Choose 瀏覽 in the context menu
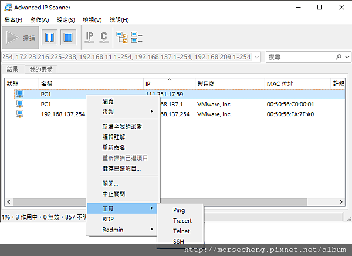Screen dimensions: 352x256 tap(123, 102)
